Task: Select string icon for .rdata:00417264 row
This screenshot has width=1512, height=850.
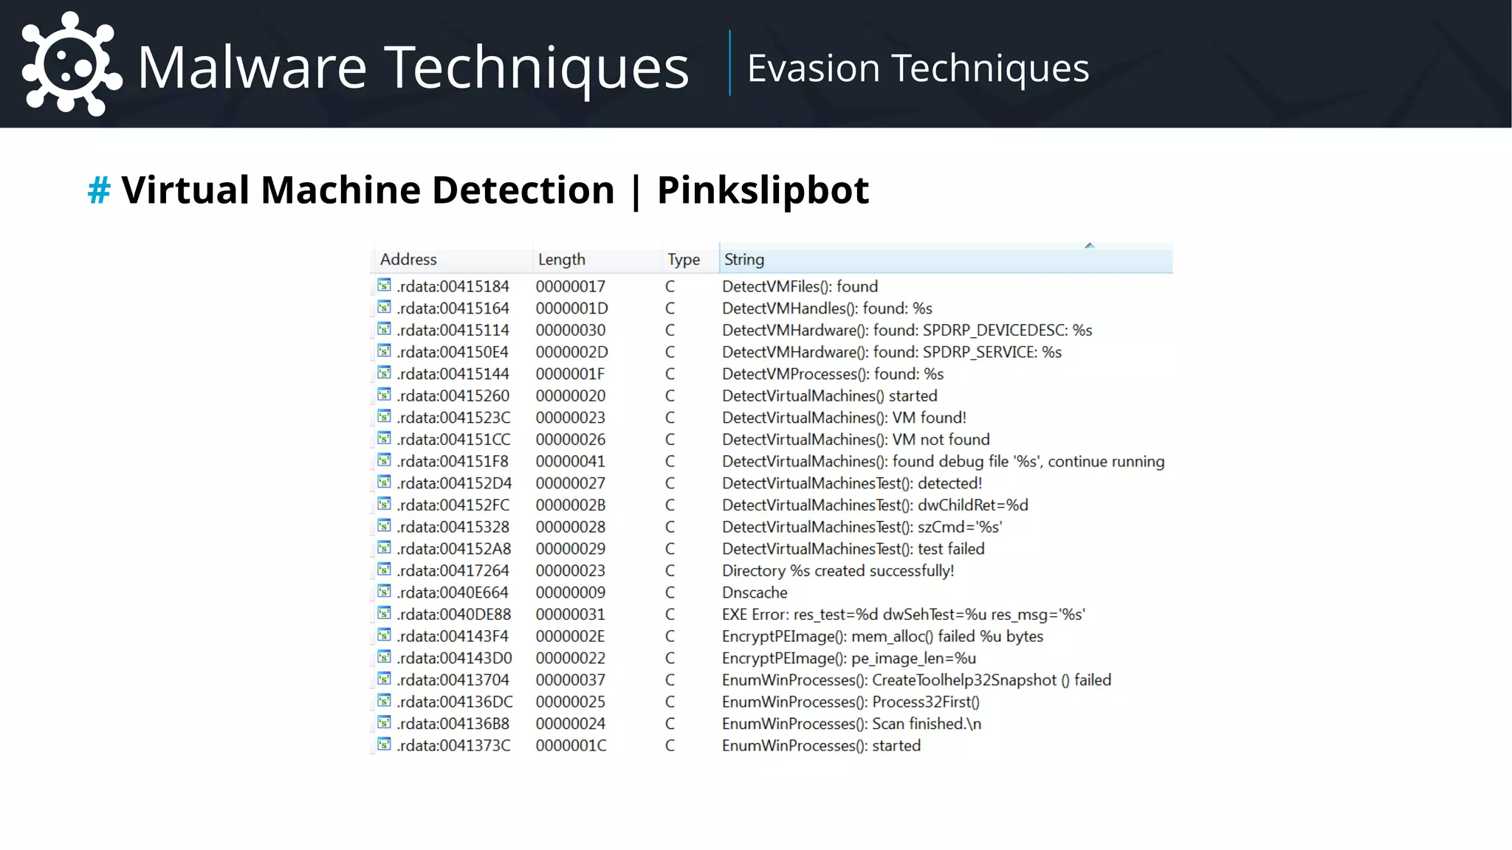Action: click(x=384, y=569)
